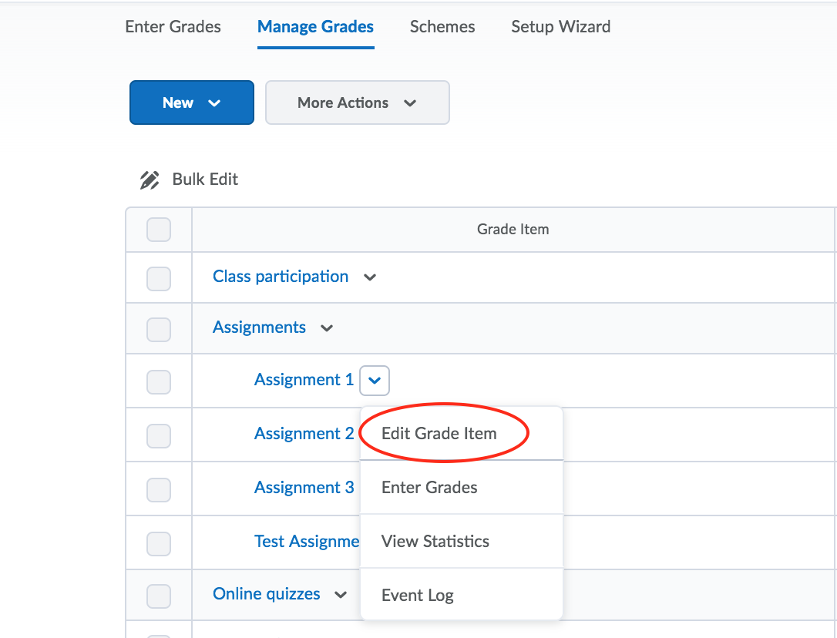The image size is (837, 638).
Task: Select the Assignment 1 row checkbox
Action: tap(159, 381)
